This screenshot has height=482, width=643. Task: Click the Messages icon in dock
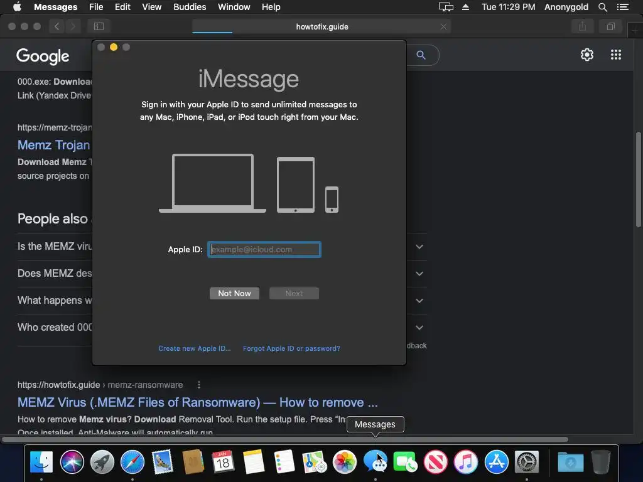click(375, 462)
